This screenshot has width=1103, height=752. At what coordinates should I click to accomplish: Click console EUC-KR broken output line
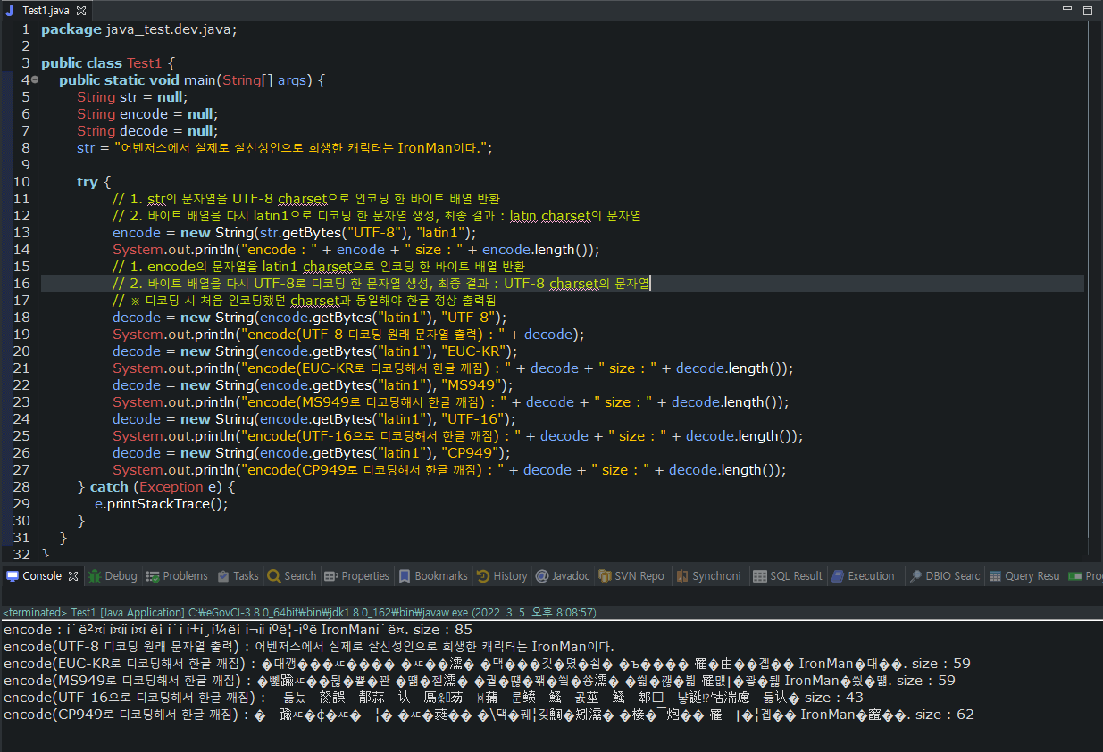pos(488,664)
